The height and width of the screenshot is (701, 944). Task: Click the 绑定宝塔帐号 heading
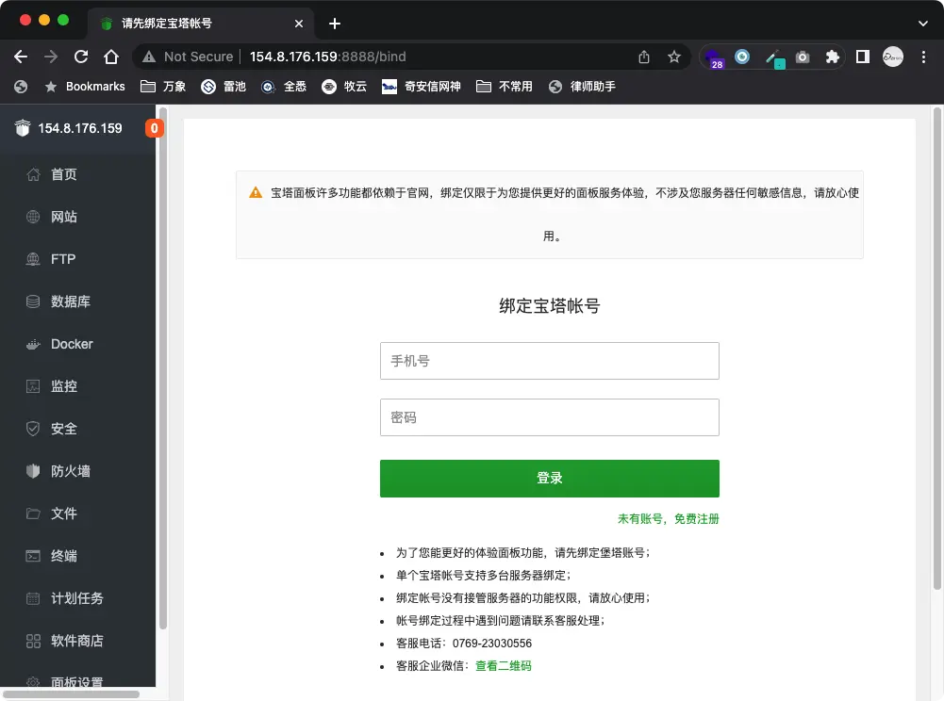pos(549,305)
